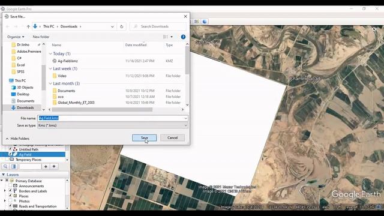Viewport: 384px width, 216px height.
Task: Open the oco folder
Action: 58,97
